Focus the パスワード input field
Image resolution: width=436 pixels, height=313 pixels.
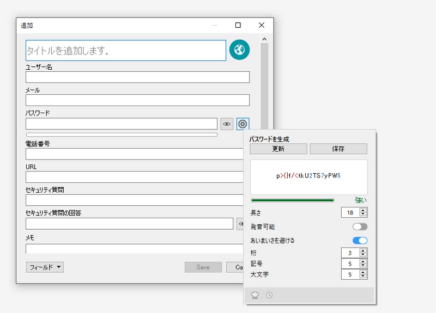pyautogui.click(x=122, y=124)
